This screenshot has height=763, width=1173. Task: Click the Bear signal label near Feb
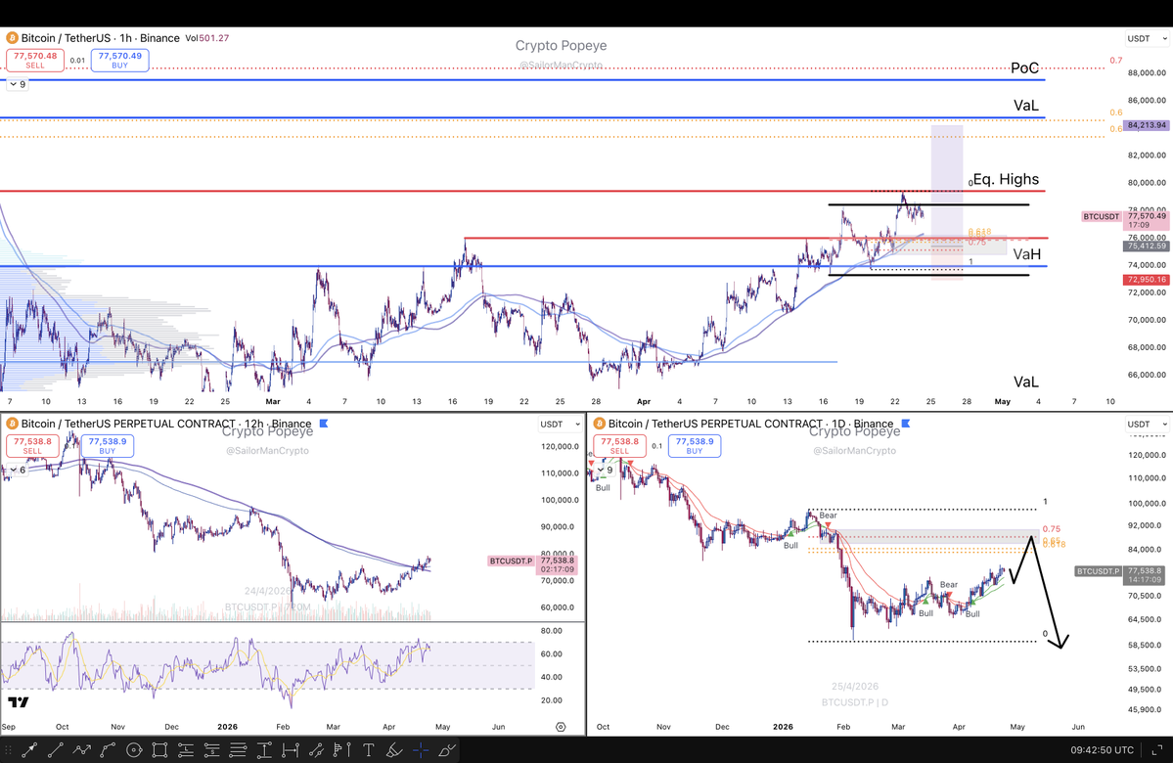pos(828,516)
